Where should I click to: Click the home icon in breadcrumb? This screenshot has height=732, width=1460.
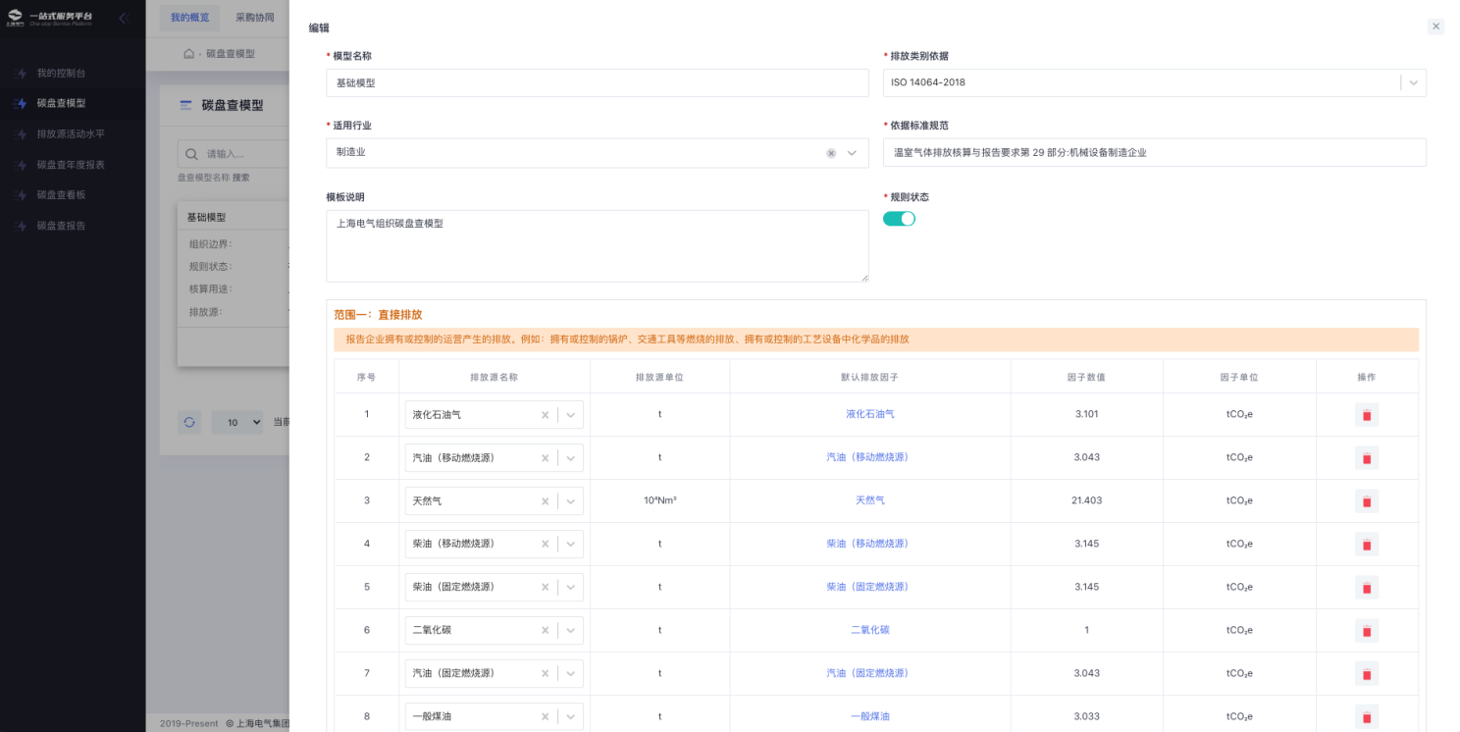[188, 54]
